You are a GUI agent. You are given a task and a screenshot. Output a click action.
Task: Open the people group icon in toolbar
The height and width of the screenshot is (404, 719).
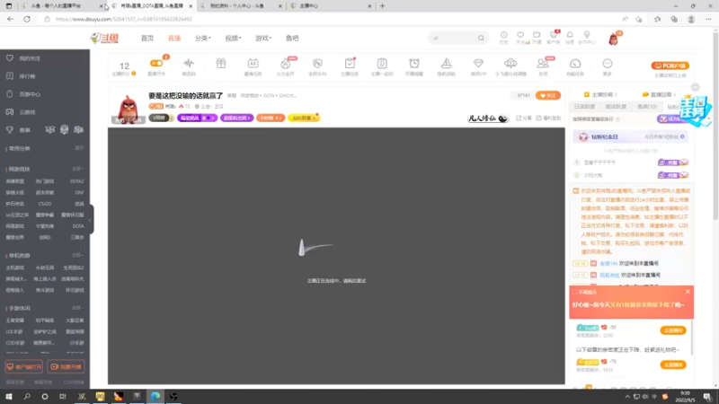pos(543,63)
